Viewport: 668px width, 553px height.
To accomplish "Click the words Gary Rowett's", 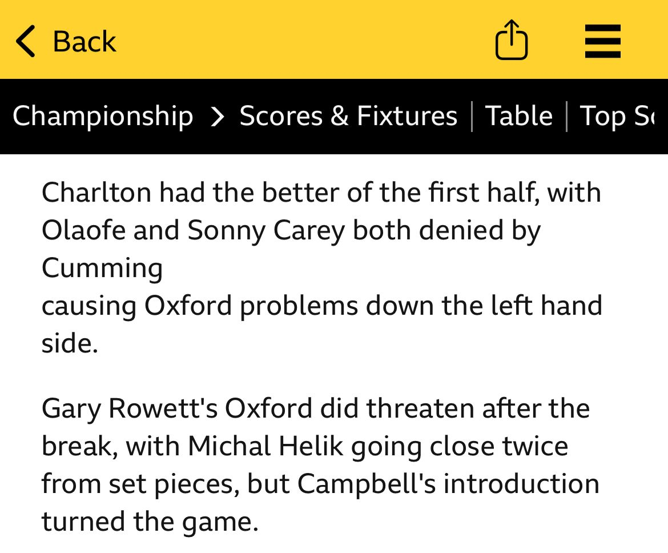I will point(130,409).
